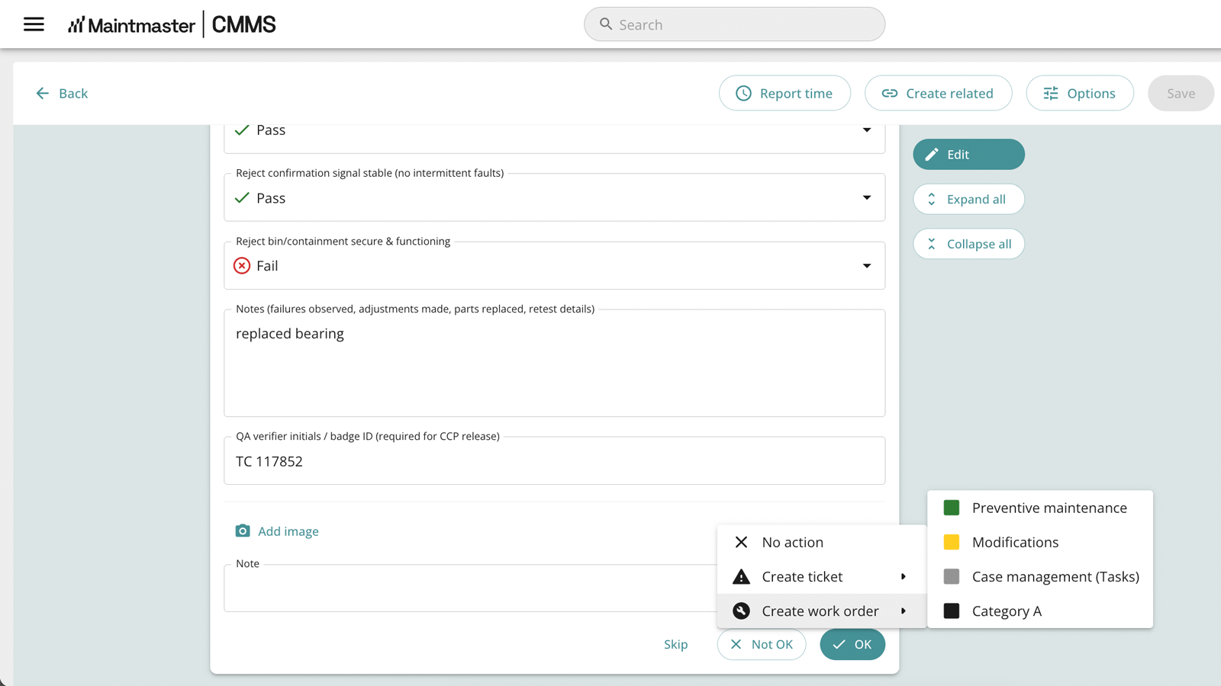Image resolution: width=1221 pixels, height=686 pixels.
Task: Click the red fail circle icon
Action: 242,265
